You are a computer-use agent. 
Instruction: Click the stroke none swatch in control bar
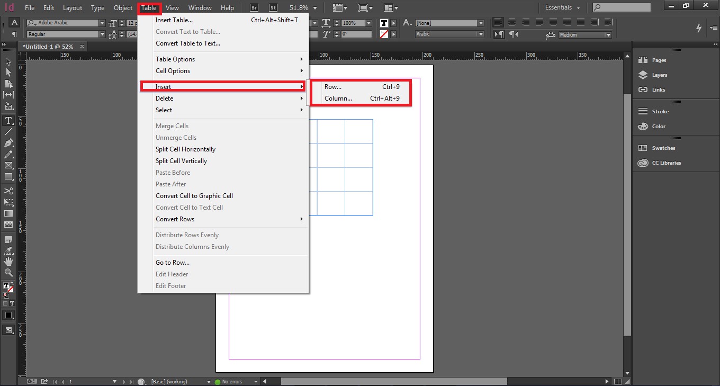pyautogui.click(x=384, y=34)
